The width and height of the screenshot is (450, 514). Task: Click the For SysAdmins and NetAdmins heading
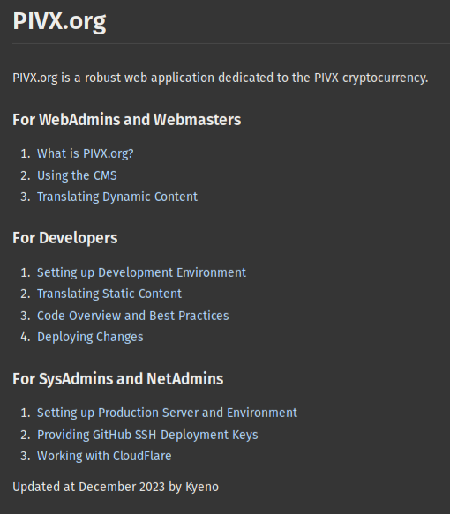pyautogui.click(x=117, y=379)
